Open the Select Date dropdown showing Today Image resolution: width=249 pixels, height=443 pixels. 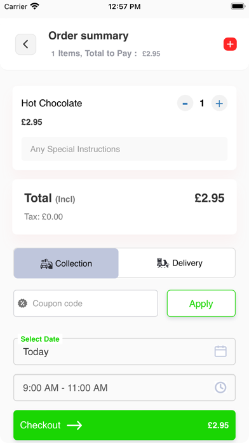pyautogui.click(x=124, y=351)
